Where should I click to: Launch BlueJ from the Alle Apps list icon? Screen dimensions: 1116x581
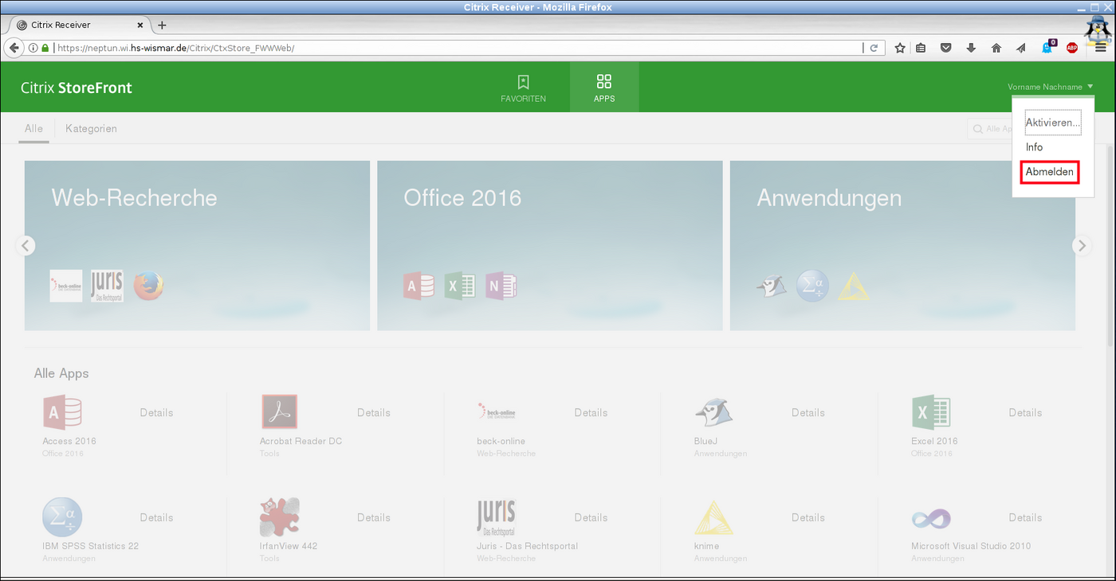[x=713, y=412]
